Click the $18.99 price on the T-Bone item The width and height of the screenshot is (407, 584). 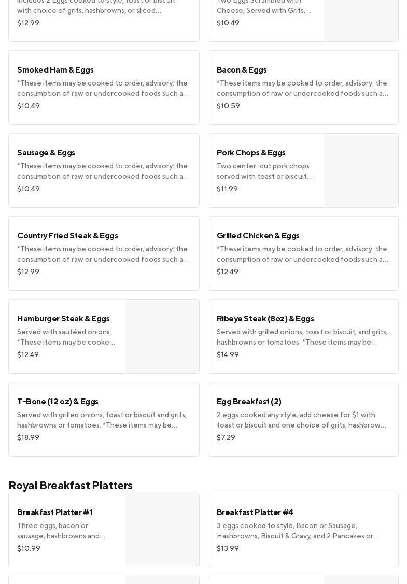click(28, 437)
